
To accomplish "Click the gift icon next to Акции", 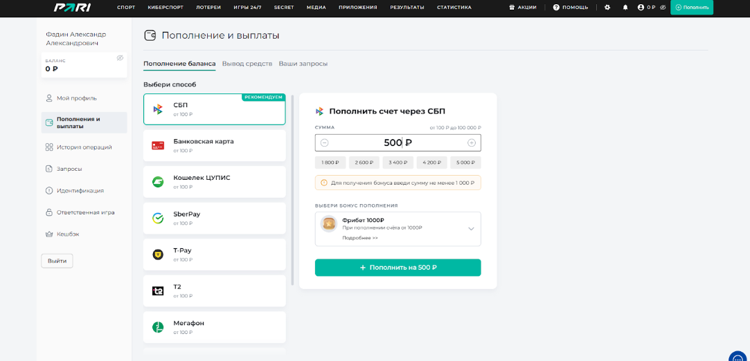I will [512, 7].
